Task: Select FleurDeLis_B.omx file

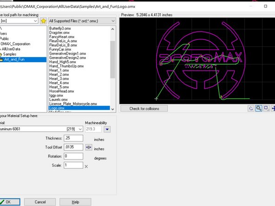Action: click(x=63, y=45)
